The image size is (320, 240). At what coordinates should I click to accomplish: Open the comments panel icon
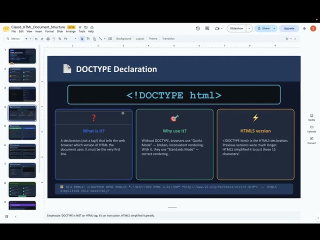pyautogui.click(x=207, y=28)
